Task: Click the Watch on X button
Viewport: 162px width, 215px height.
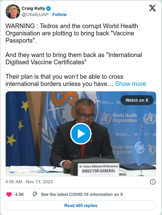Action: click(137, 100)
